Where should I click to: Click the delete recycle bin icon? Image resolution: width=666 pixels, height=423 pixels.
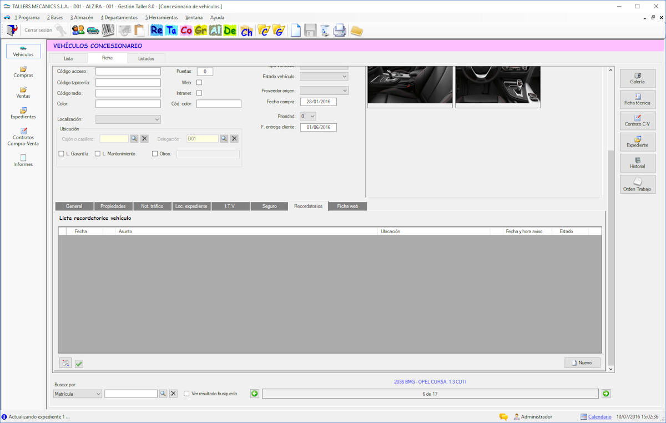coord(325,31)
